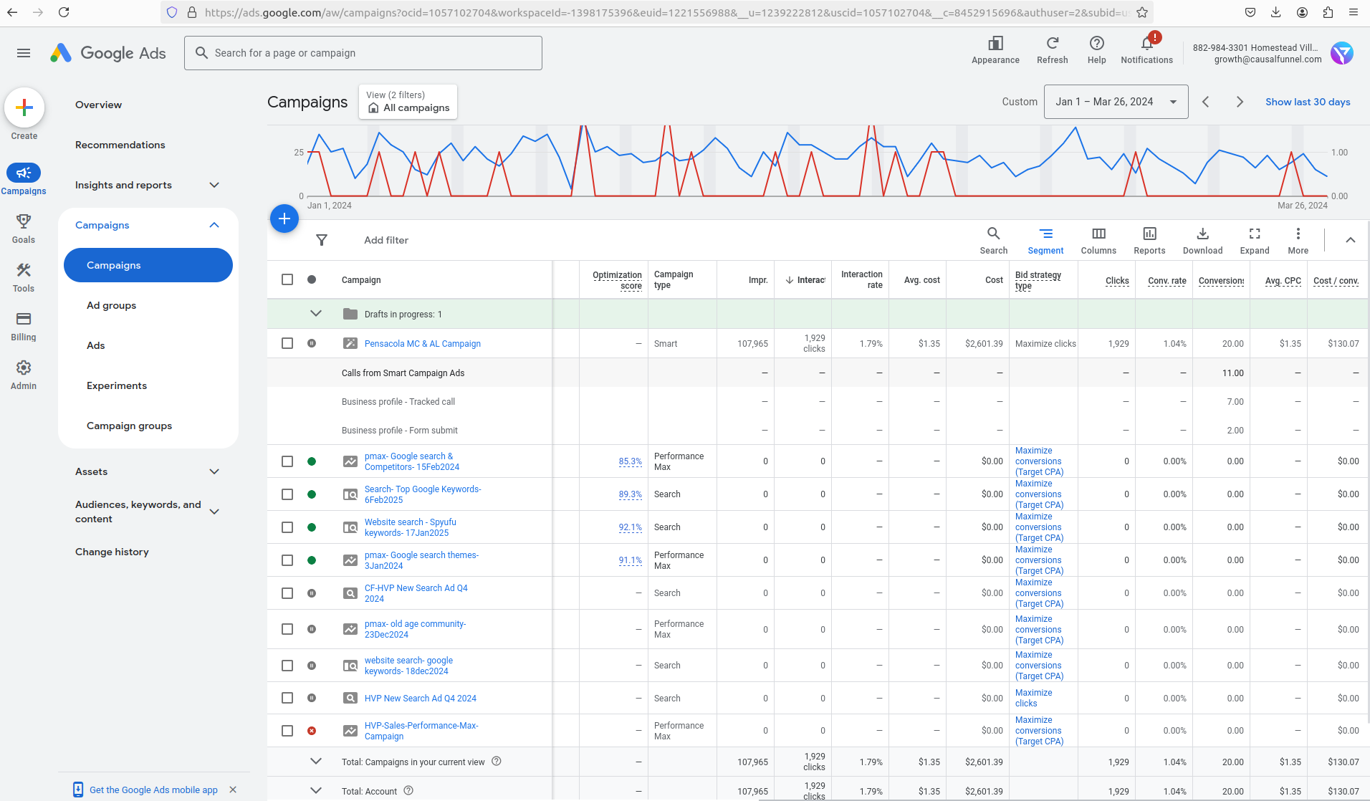Open Tools in the left rail
The image size is (1370, 801).
point(24,277)
